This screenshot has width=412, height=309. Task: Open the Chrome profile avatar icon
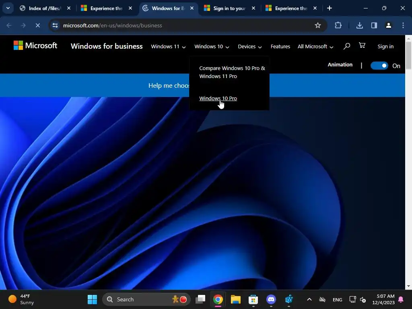click(x=388, y=25)
